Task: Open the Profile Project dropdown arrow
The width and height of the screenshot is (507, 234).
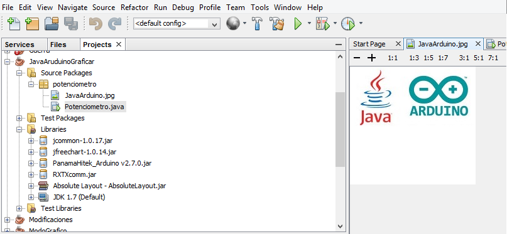Action: click(361, 23)
